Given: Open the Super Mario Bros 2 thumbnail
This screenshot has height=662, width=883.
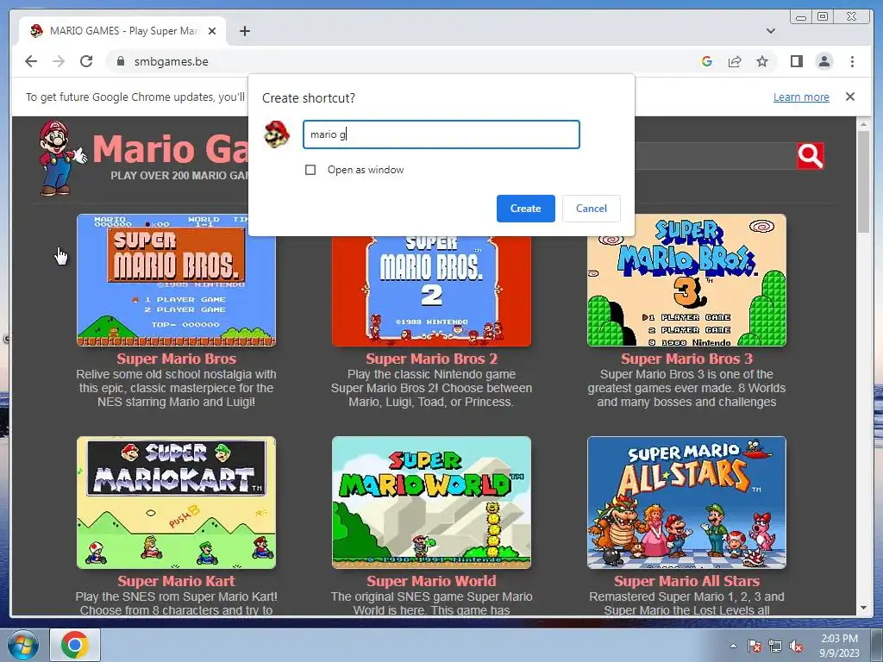Looking at the screenshot, I should (431, 291).
